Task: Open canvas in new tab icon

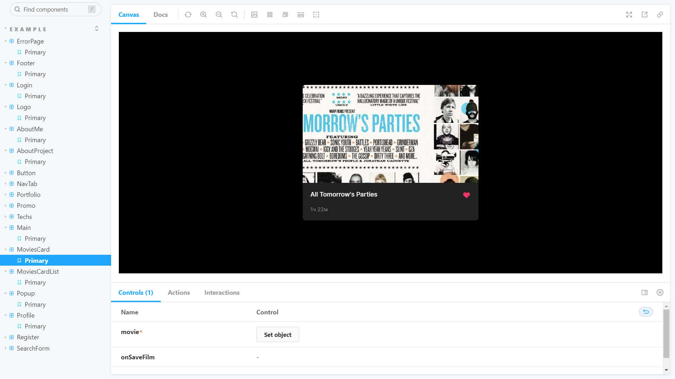Action: (x=645, y=15)
